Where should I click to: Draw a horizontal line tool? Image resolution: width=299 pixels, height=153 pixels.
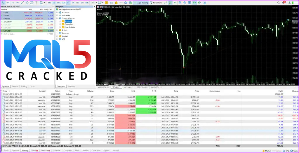point(18,3)
